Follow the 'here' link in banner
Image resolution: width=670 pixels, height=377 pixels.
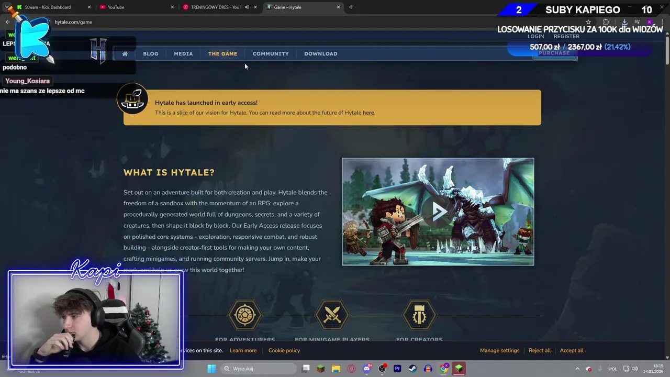pyautogui.click(x=368, y=113)
